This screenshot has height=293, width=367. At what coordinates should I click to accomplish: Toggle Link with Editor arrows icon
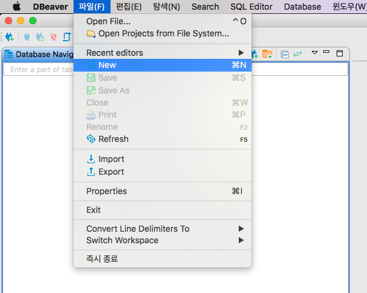(298, 54)
